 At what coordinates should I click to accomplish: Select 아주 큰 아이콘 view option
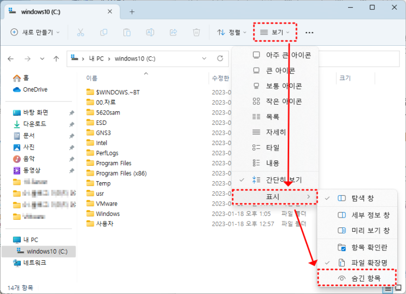tap(275, 55)
